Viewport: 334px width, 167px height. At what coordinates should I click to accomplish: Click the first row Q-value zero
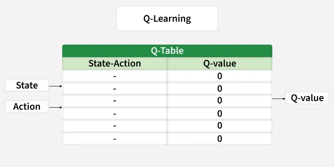coord(219,76)
